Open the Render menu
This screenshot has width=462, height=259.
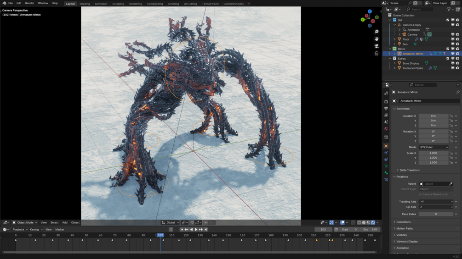tap(29, 3)
